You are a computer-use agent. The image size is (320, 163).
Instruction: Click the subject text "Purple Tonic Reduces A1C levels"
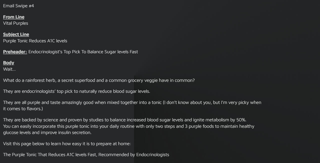click(35, 41)
